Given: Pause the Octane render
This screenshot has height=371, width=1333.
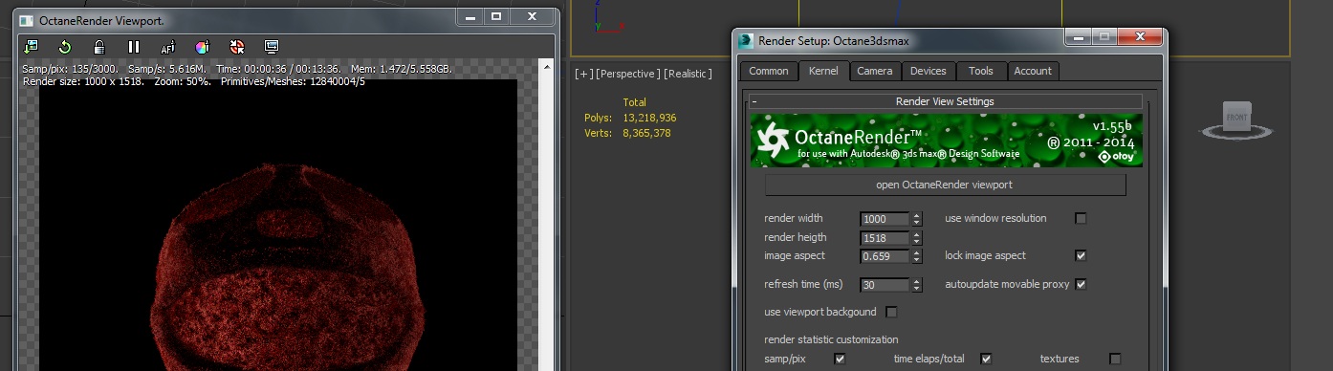Looking at the screenshot, I should tap(134, 47).
